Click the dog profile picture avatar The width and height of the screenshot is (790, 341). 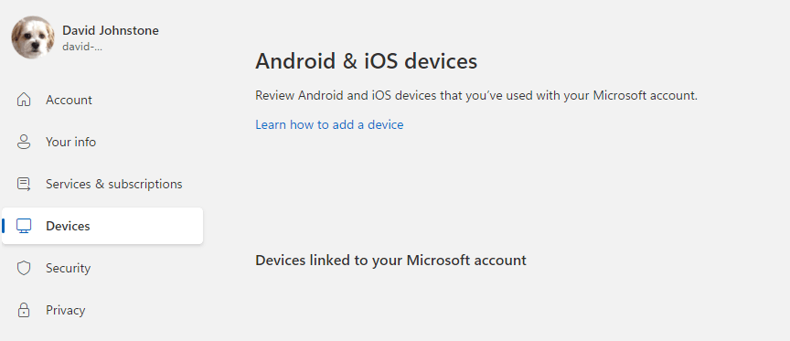coord(33,37)
